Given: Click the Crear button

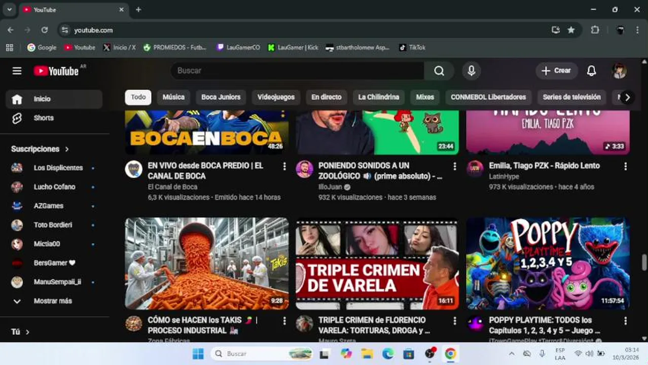Looking at the screenshot, I should [x=556, y=71].
